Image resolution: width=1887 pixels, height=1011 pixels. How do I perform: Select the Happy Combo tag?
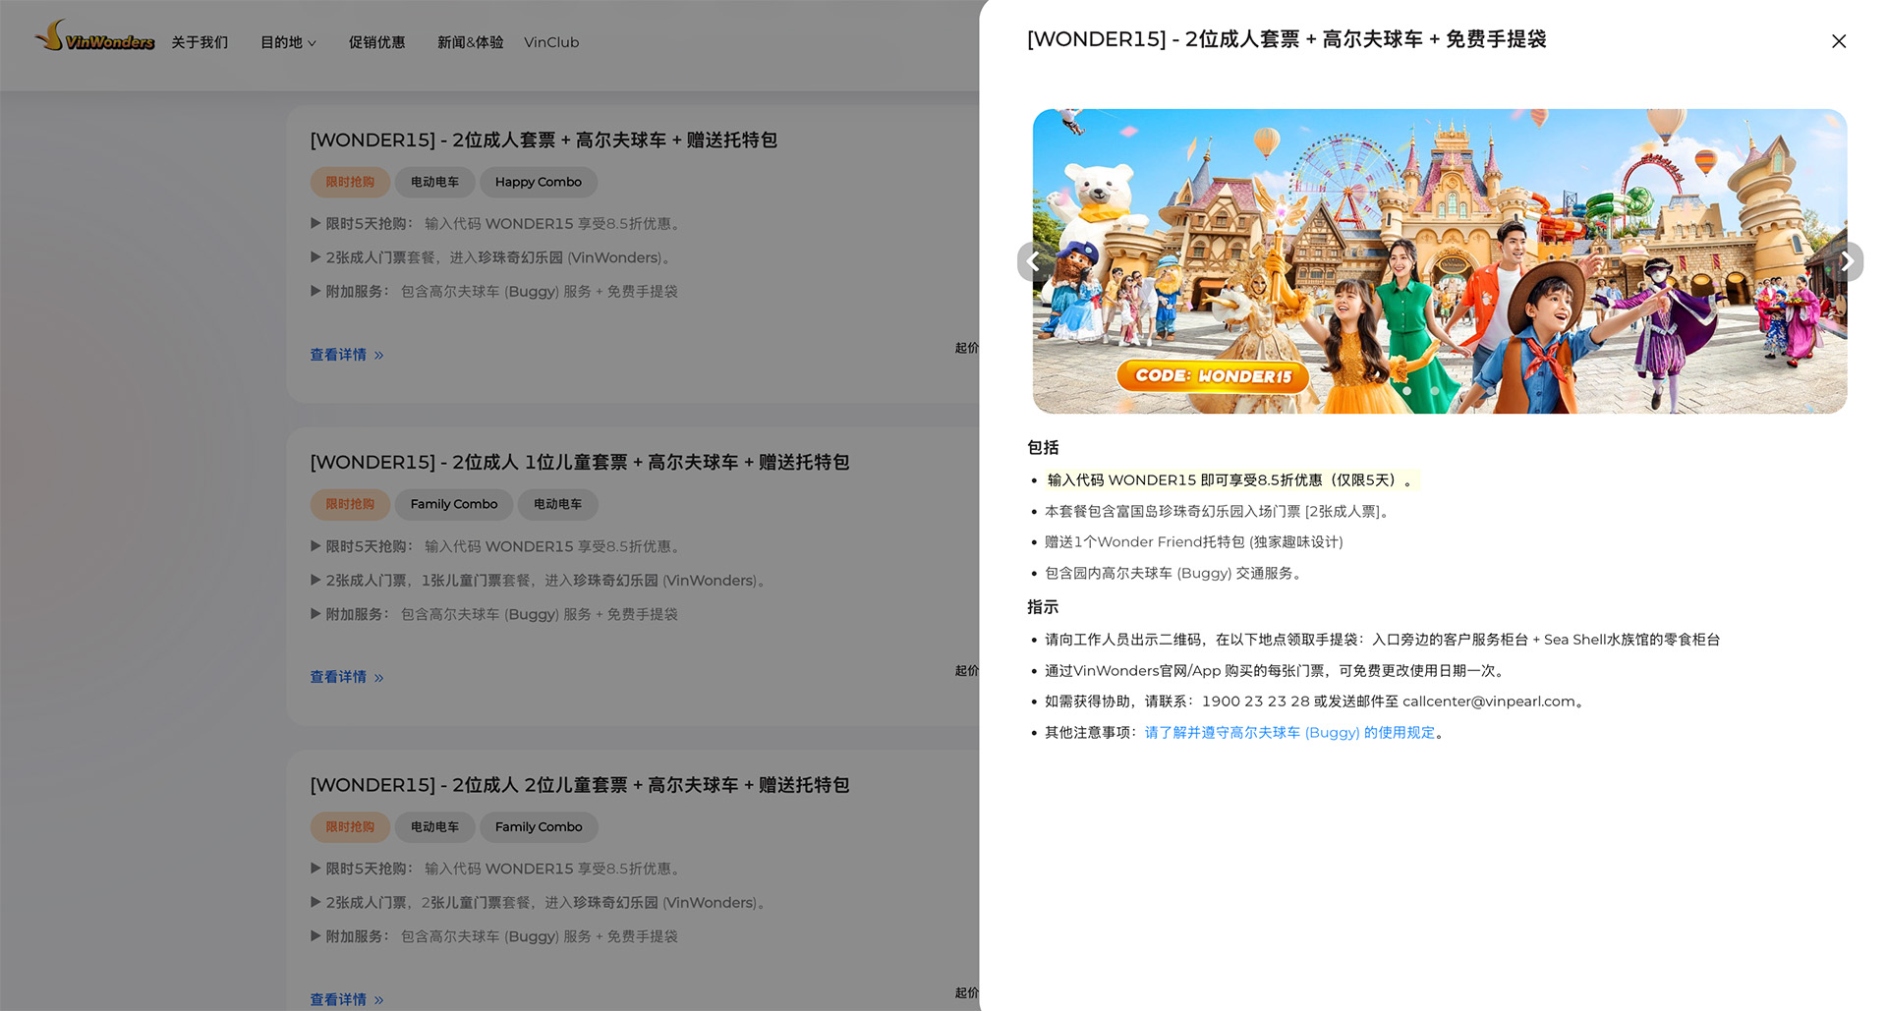(x=538, y=182)
